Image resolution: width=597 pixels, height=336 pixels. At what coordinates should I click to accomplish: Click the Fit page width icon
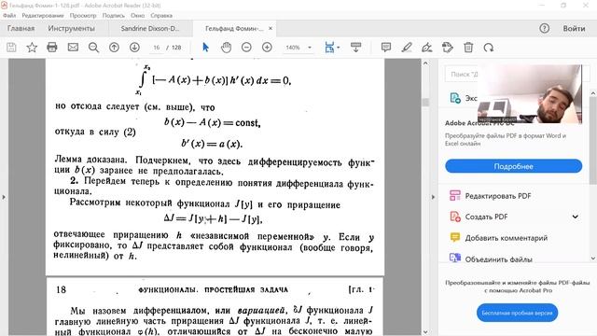coord(329,48)
